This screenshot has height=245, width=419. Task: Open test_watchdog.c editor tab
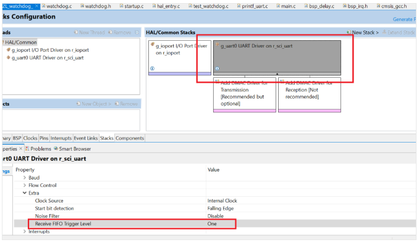[208, 6]
